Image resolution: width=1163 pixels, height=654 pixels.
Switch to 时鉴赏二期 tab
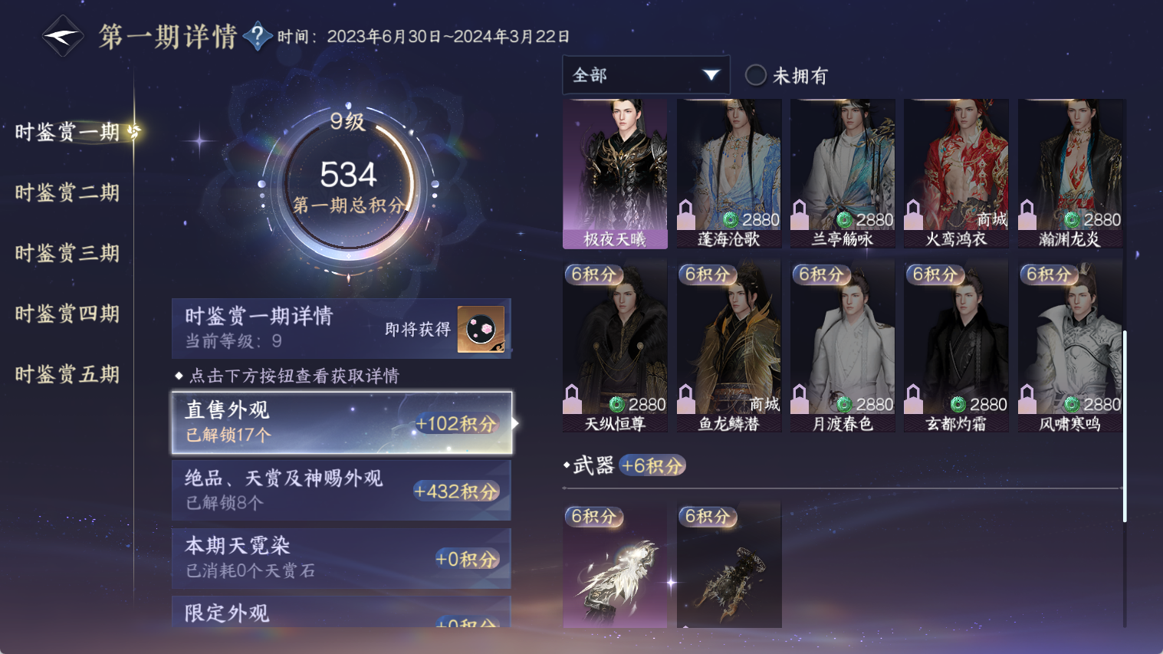pos(67,192)
